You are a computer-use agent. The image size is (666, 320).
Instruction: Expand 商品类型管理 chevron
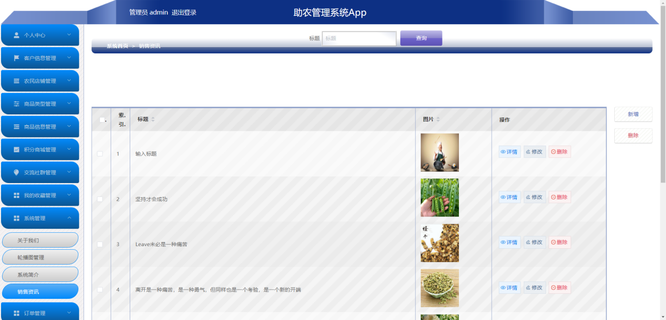point(69,103)
